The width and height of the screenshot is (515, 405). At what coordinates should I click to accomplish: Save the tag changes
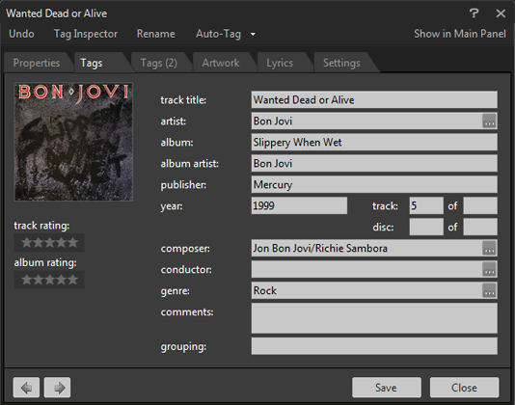(x=387, y=388)
